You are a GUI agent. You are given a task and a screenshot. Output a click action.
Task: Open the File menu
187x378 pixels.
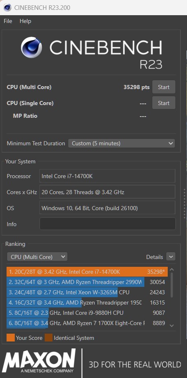point(8,21)
